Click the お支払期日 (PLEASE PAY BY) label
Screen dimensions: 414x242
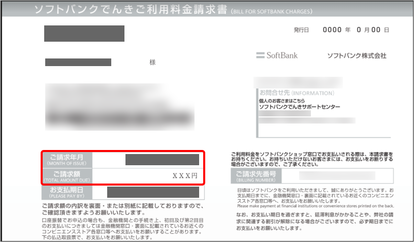point(67,192)
